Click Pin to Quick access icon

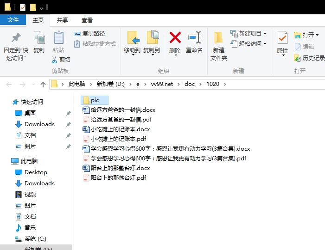[x=16, y=37]
